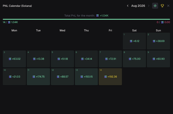The height and width of the screenshot is (114, 173).
Task: Open the day 2 cell with +38.69
Action: click(158, 41)
